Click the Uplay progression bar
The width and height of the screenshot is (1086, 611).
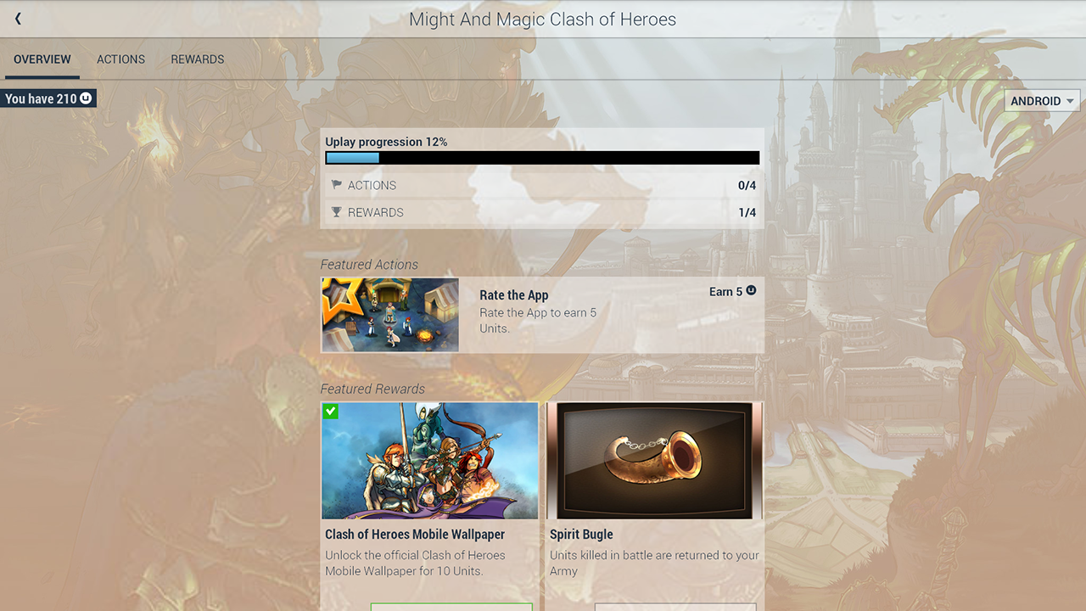click(542, 158)
